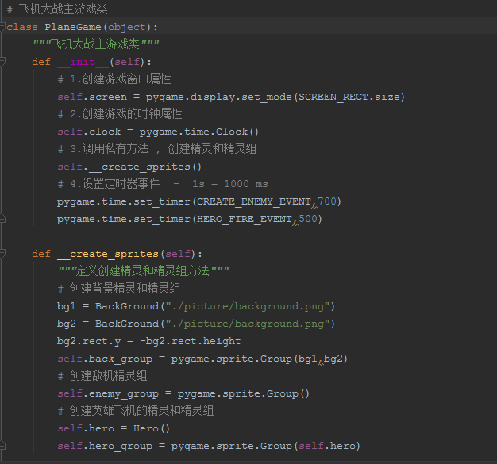Collapse the __create_sprites method fold marker

coord(2,253)
